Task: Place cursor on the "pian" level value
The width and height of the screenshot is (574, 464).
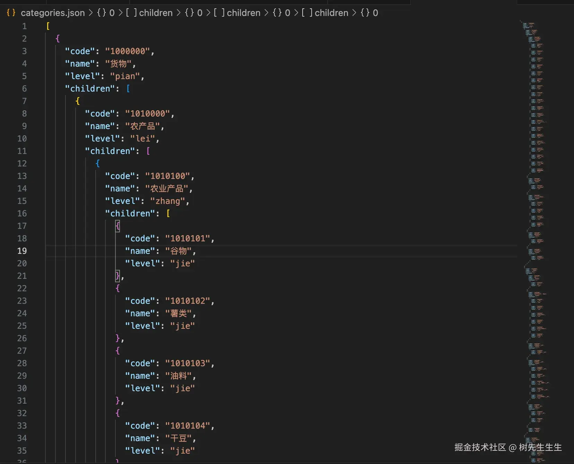Action: click(125, 76)
